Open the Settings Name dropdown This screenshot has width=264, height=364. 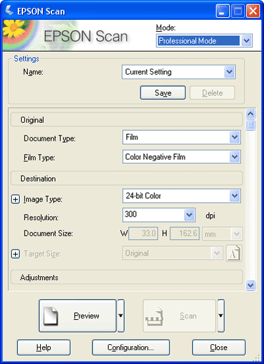tap(179, 72)
